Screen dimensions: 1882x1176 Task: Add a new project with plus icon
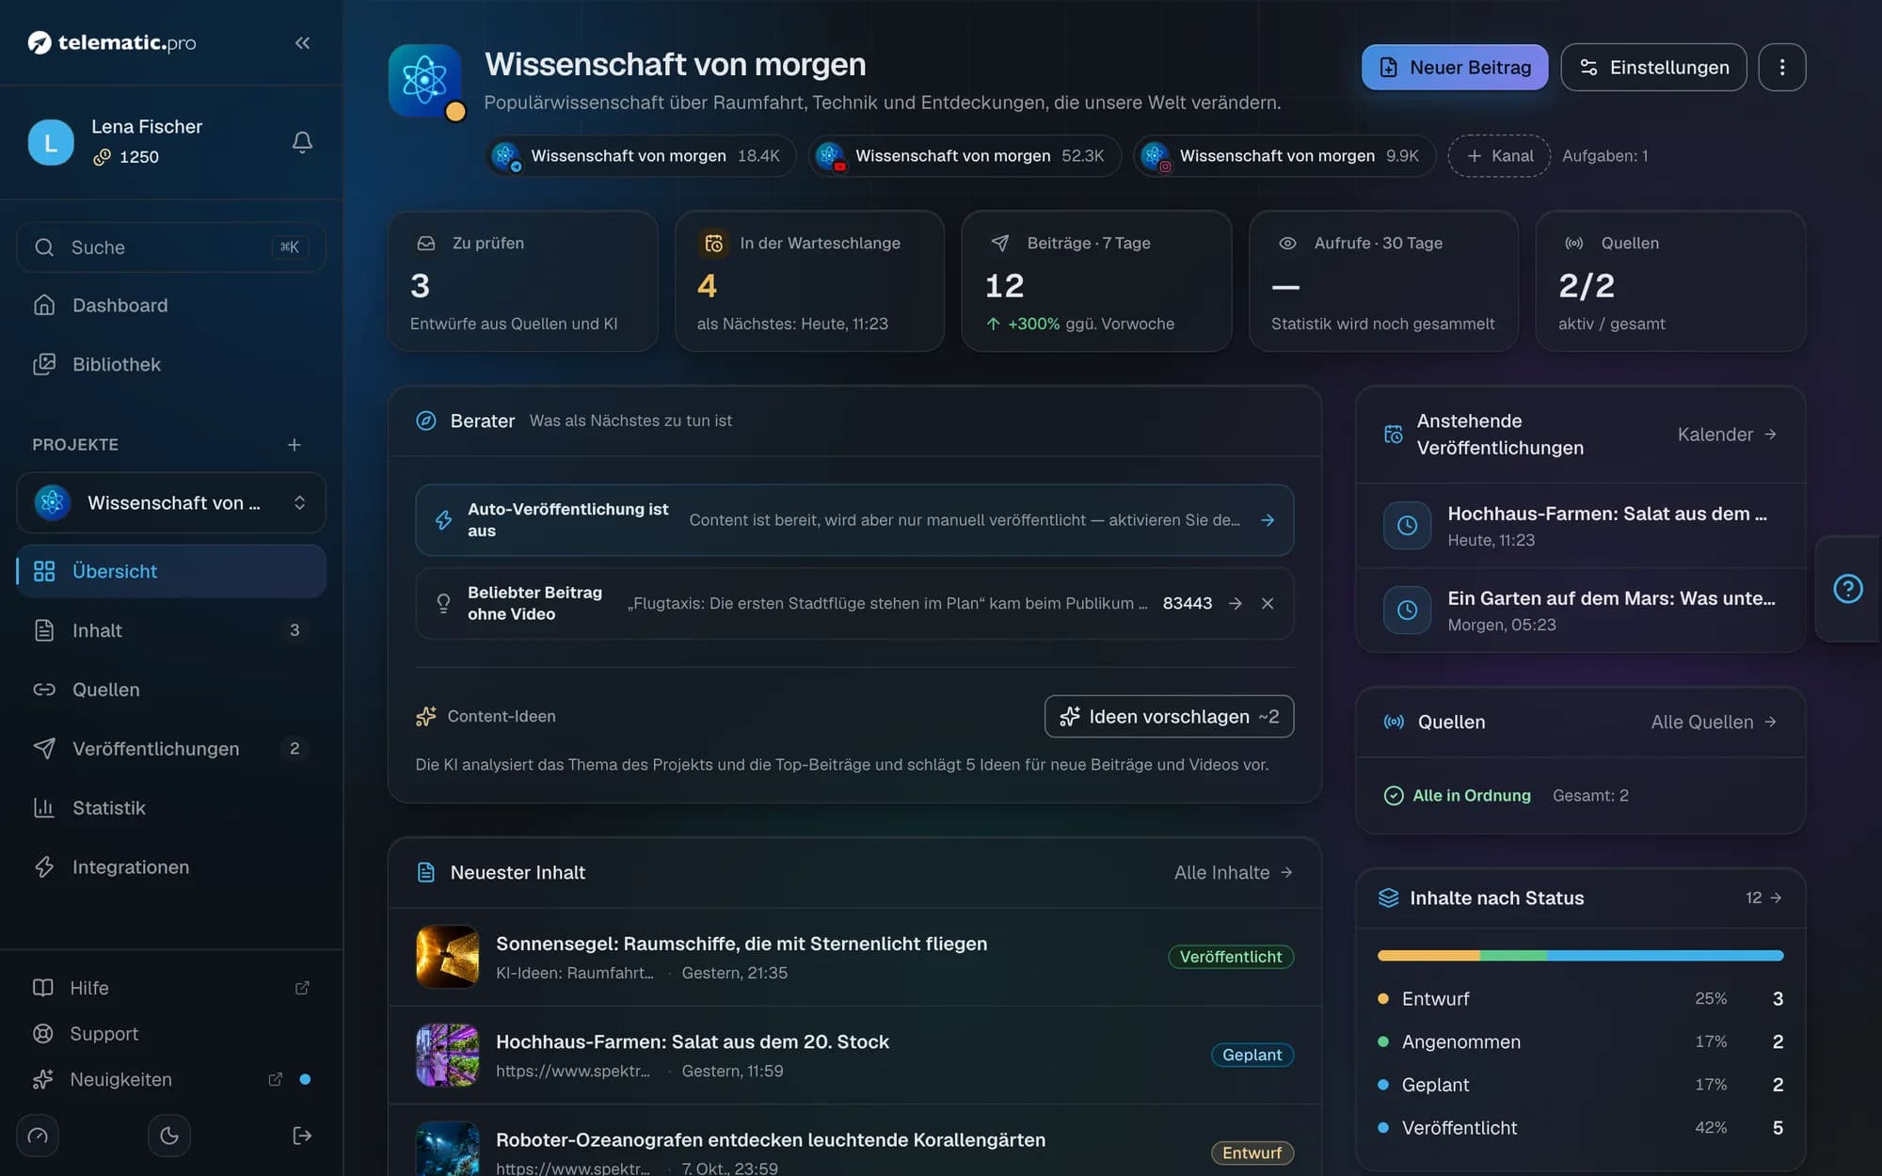pyautogui.click(x=295, y=444)
